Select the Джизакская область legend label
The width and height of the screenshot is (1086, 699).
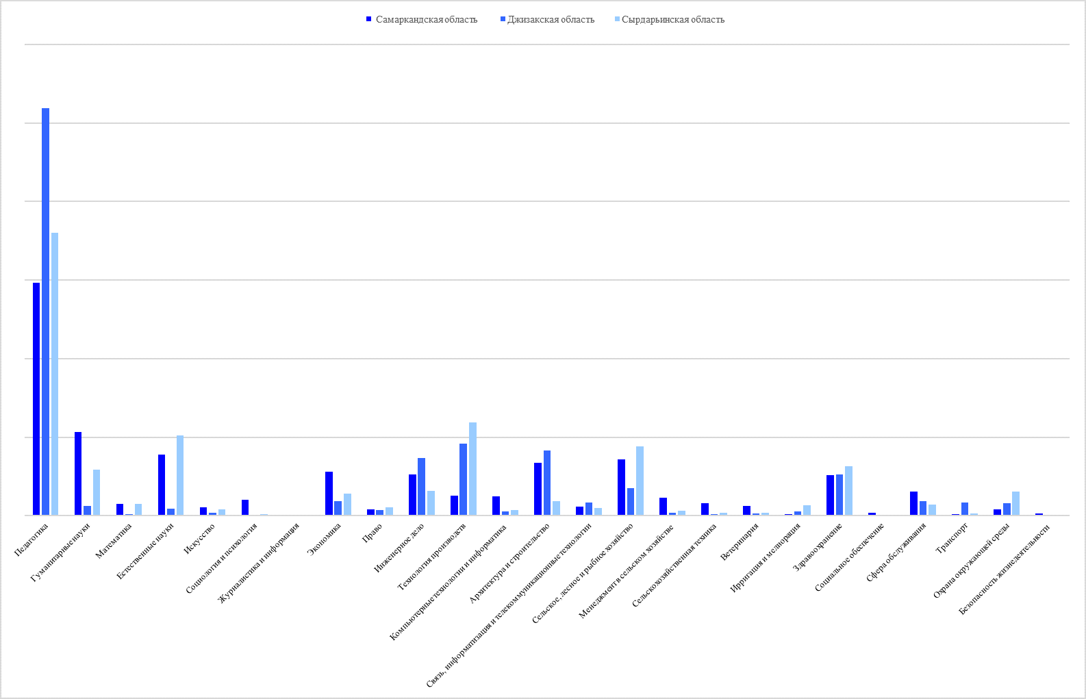click(551, 20)
